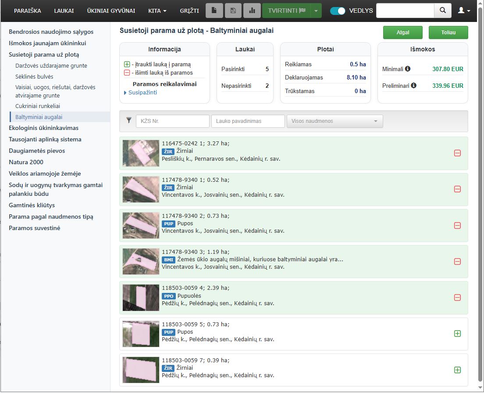
Task: Open Daugiametės pievos section
Action: click(37, 151)
